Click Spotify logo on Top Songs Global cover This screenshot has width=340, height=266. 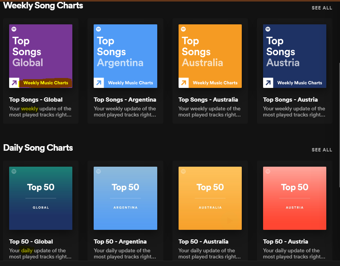pos(14,29)
